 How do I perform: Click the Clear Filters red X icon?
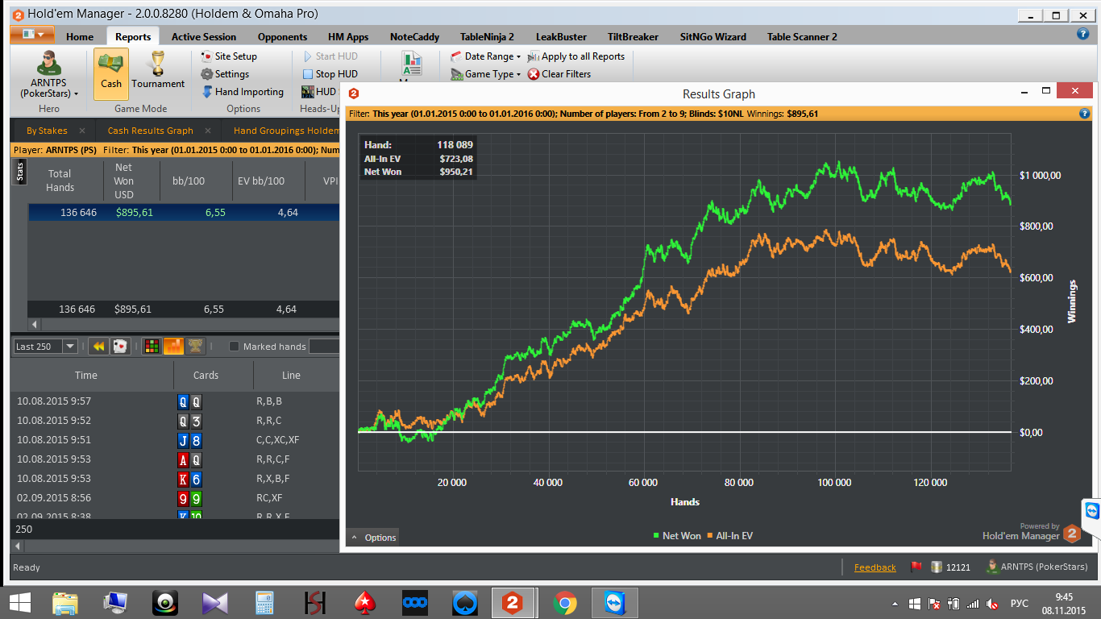(x=534, y=74)
